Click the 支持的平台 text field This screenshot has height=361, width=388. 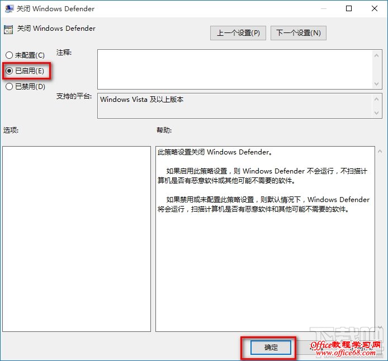coord(235,106)
